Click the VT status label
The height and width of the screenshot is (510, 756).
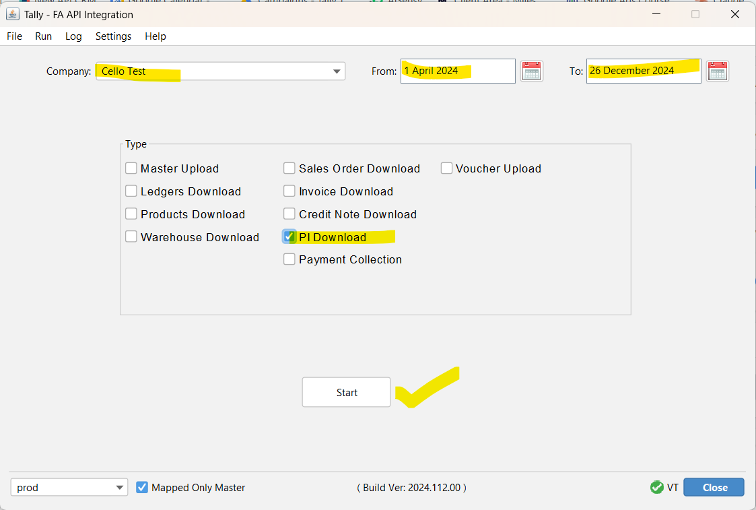pyautogui.click(x=673, y=488)
